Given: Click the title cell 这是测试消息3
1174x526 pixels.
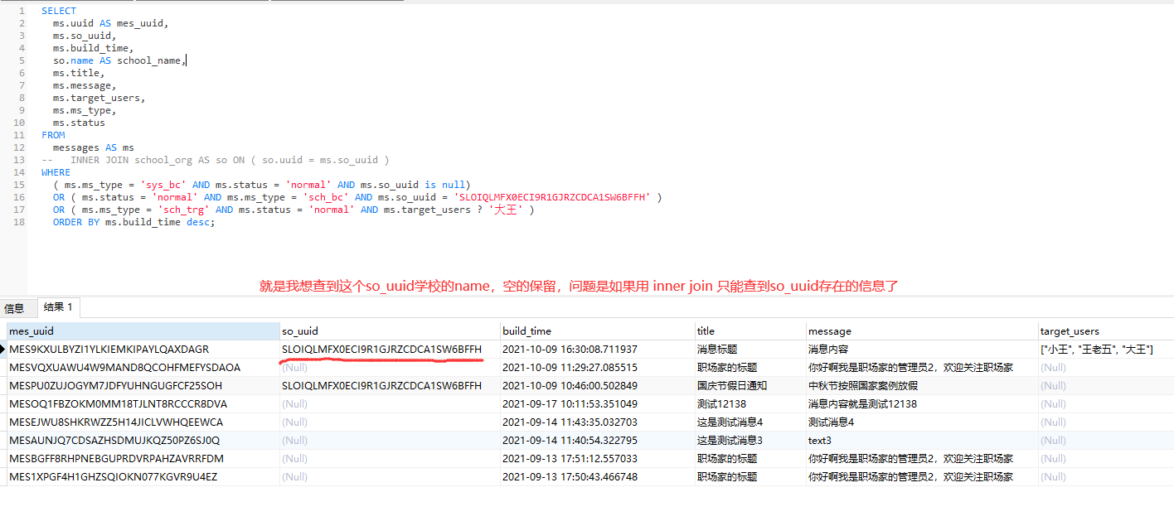Looking at the screenshot, I should point(750,440).
